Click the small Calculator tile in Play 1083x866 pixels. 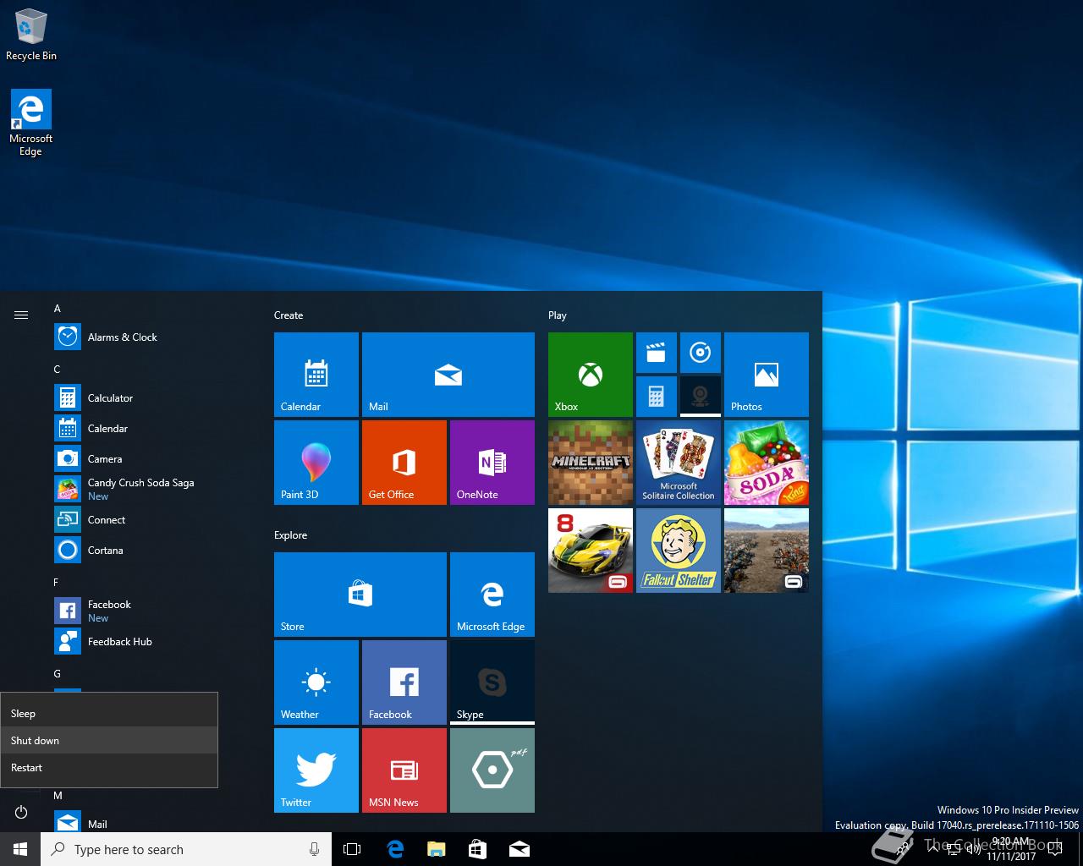pos(657,397)
